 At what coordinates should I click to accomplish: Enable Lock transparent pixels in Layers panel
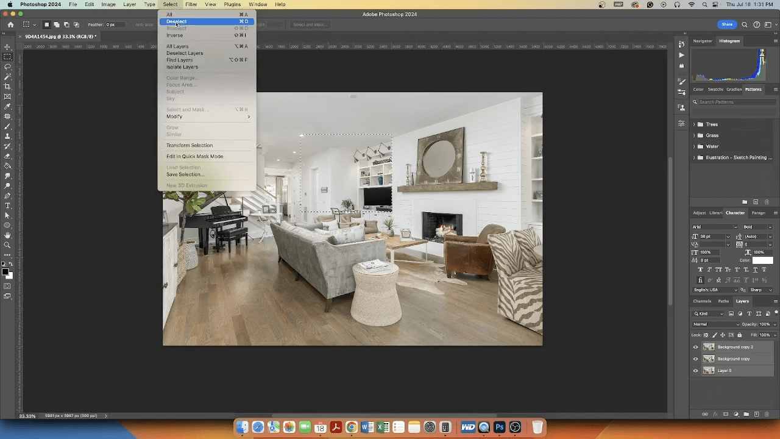706,335
